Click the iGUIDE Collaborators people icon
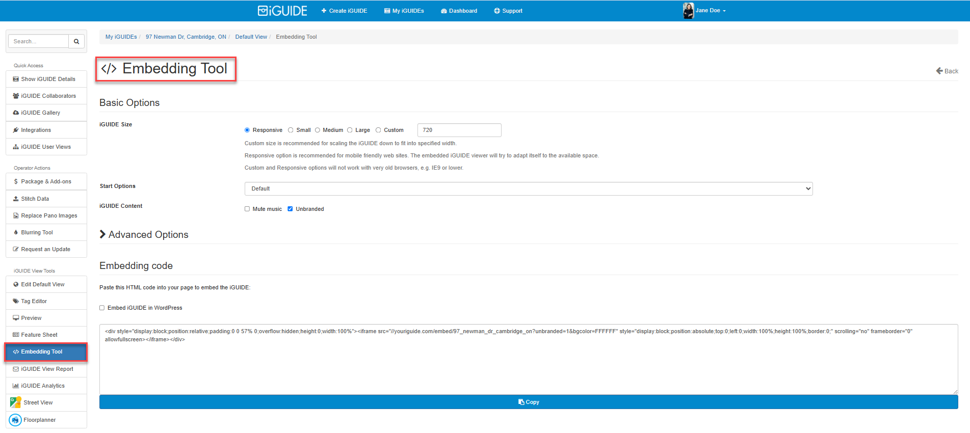970x433 pixels. [x=16, y=96]
